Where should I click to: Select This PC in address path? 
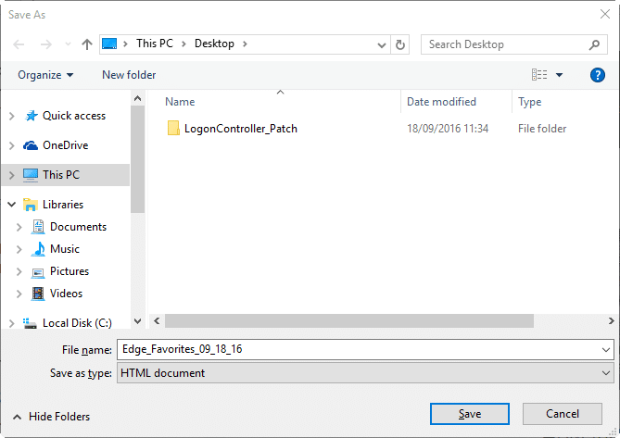[x=155, y=44]
